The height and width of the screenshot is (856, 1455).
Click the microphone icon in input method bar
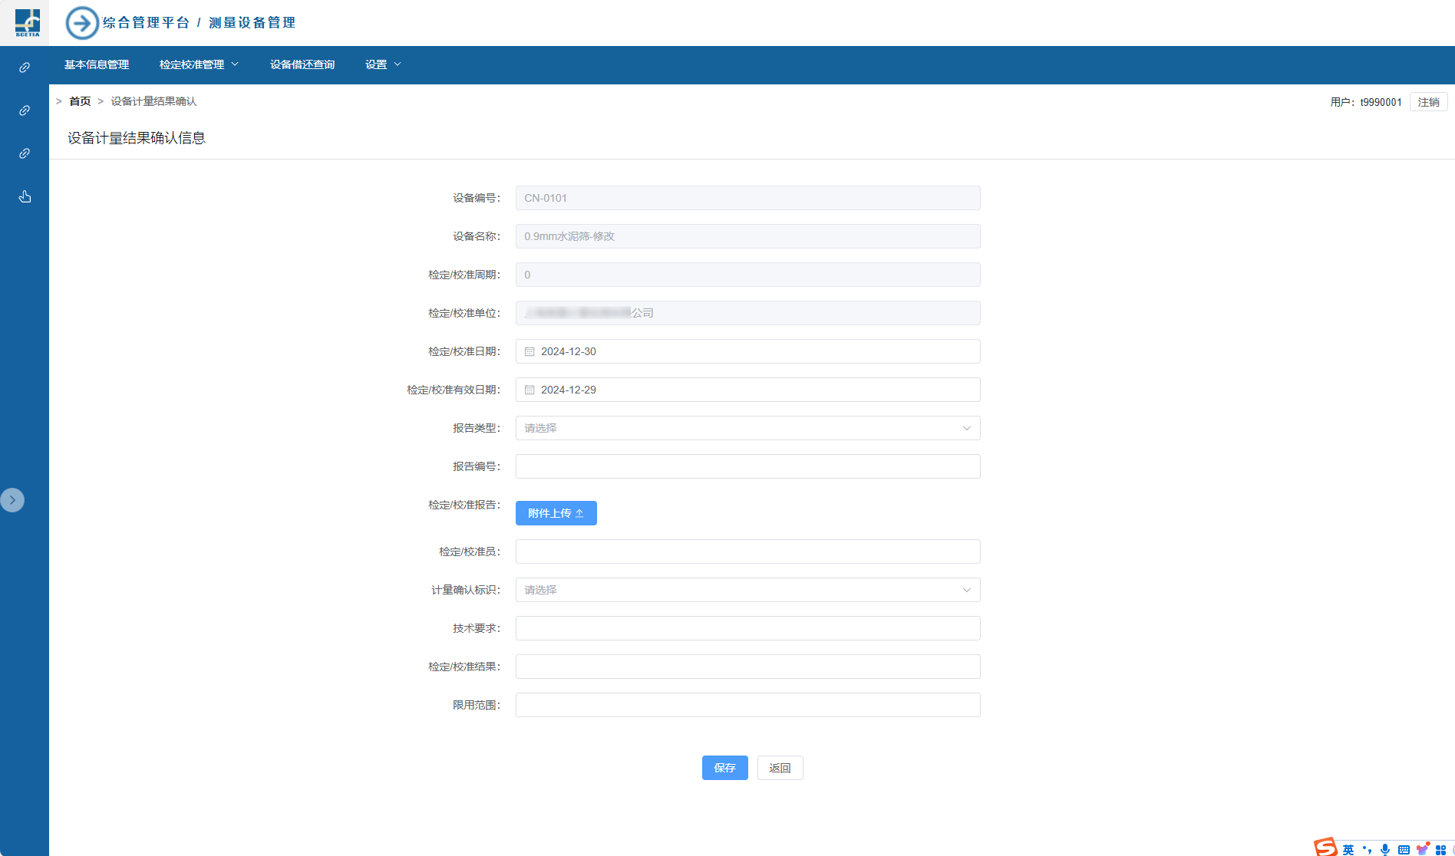(x=1385, y=849)
